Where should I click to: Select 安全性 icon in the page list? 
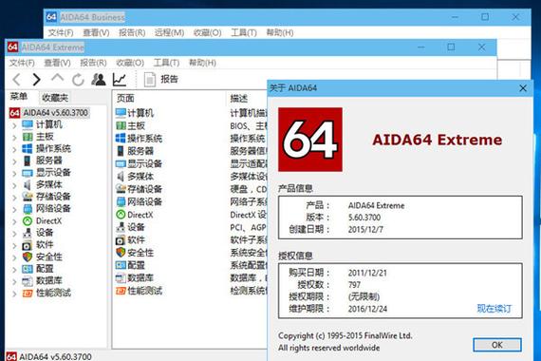(x=121, y=252)
